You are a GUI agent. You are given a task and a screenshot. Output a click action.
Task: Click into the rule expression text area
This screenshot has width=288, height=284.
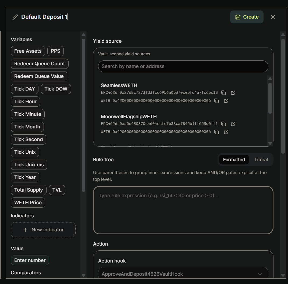[x=183, y=210]
